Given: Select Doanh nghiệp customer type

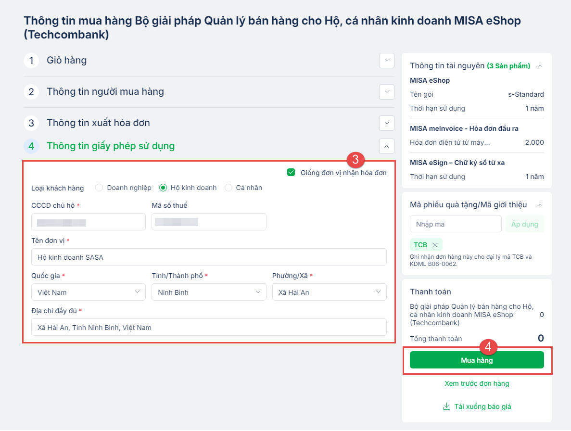Looking at the screenshot, I should pos(99,188).
